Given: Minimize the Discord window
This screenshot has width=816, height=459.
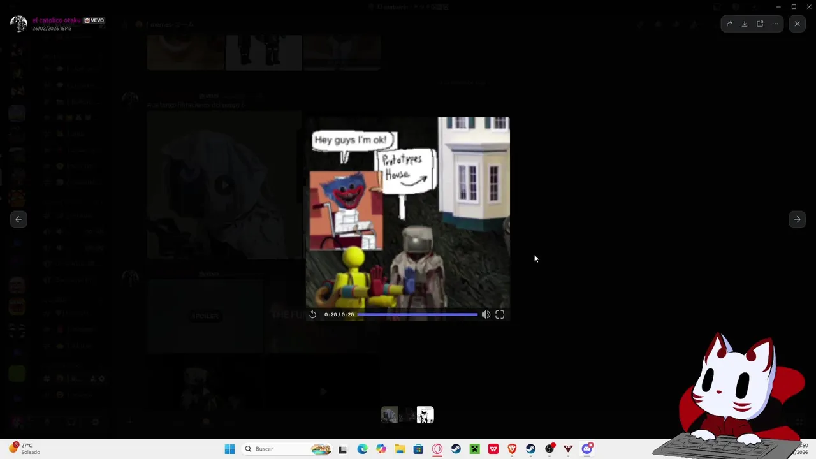Looking at the screenshot, I should click(778, 7).
